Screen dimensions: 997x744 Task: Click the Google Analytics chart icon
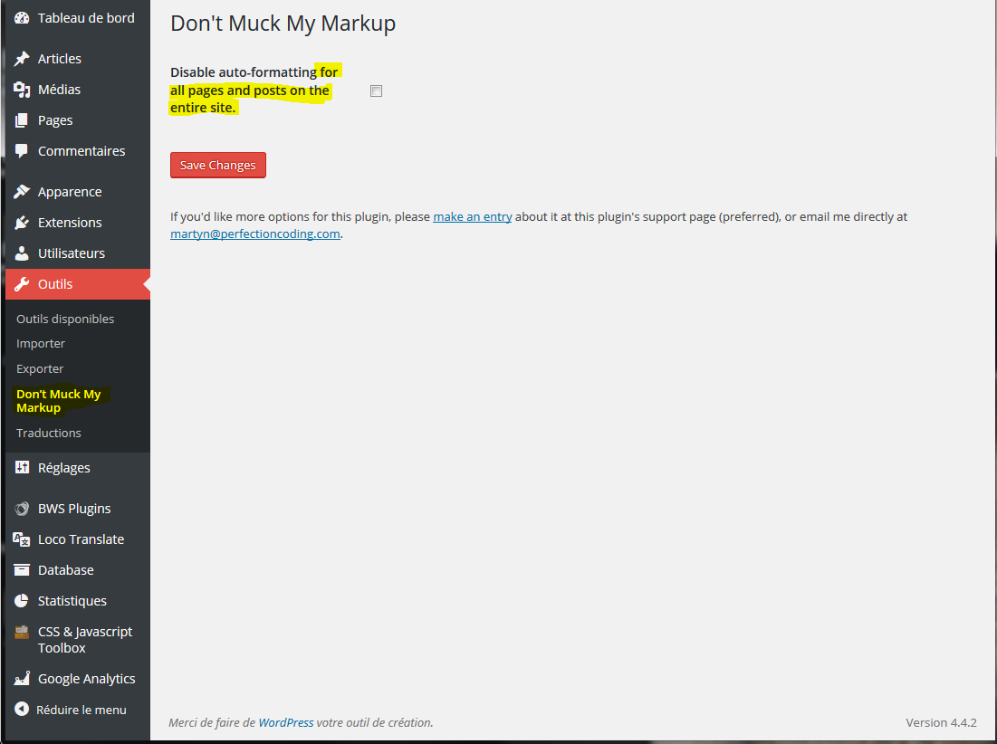tap(22, 679)
